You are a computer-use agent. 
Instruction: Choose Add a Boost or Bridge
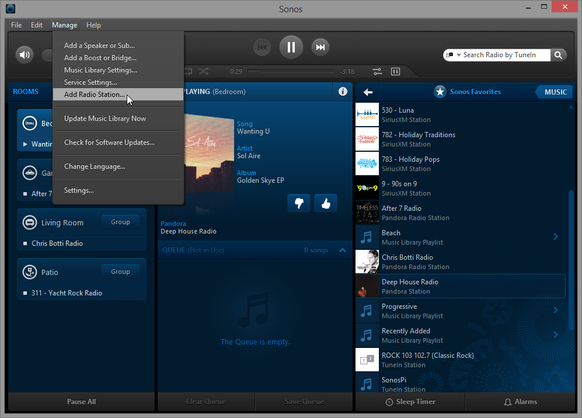[x=118, y=58]
